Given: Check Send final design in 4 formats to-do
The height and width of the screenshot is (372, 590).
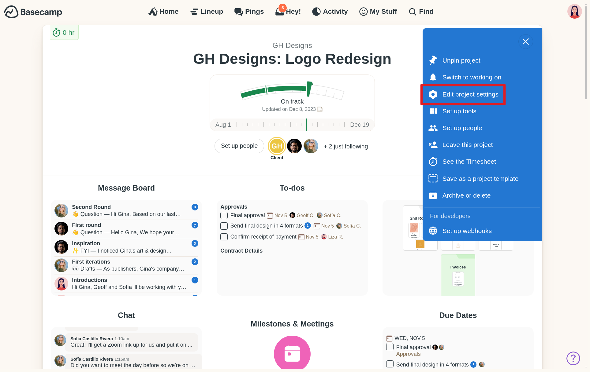Looking at the screenshot, I should point(224,226).
